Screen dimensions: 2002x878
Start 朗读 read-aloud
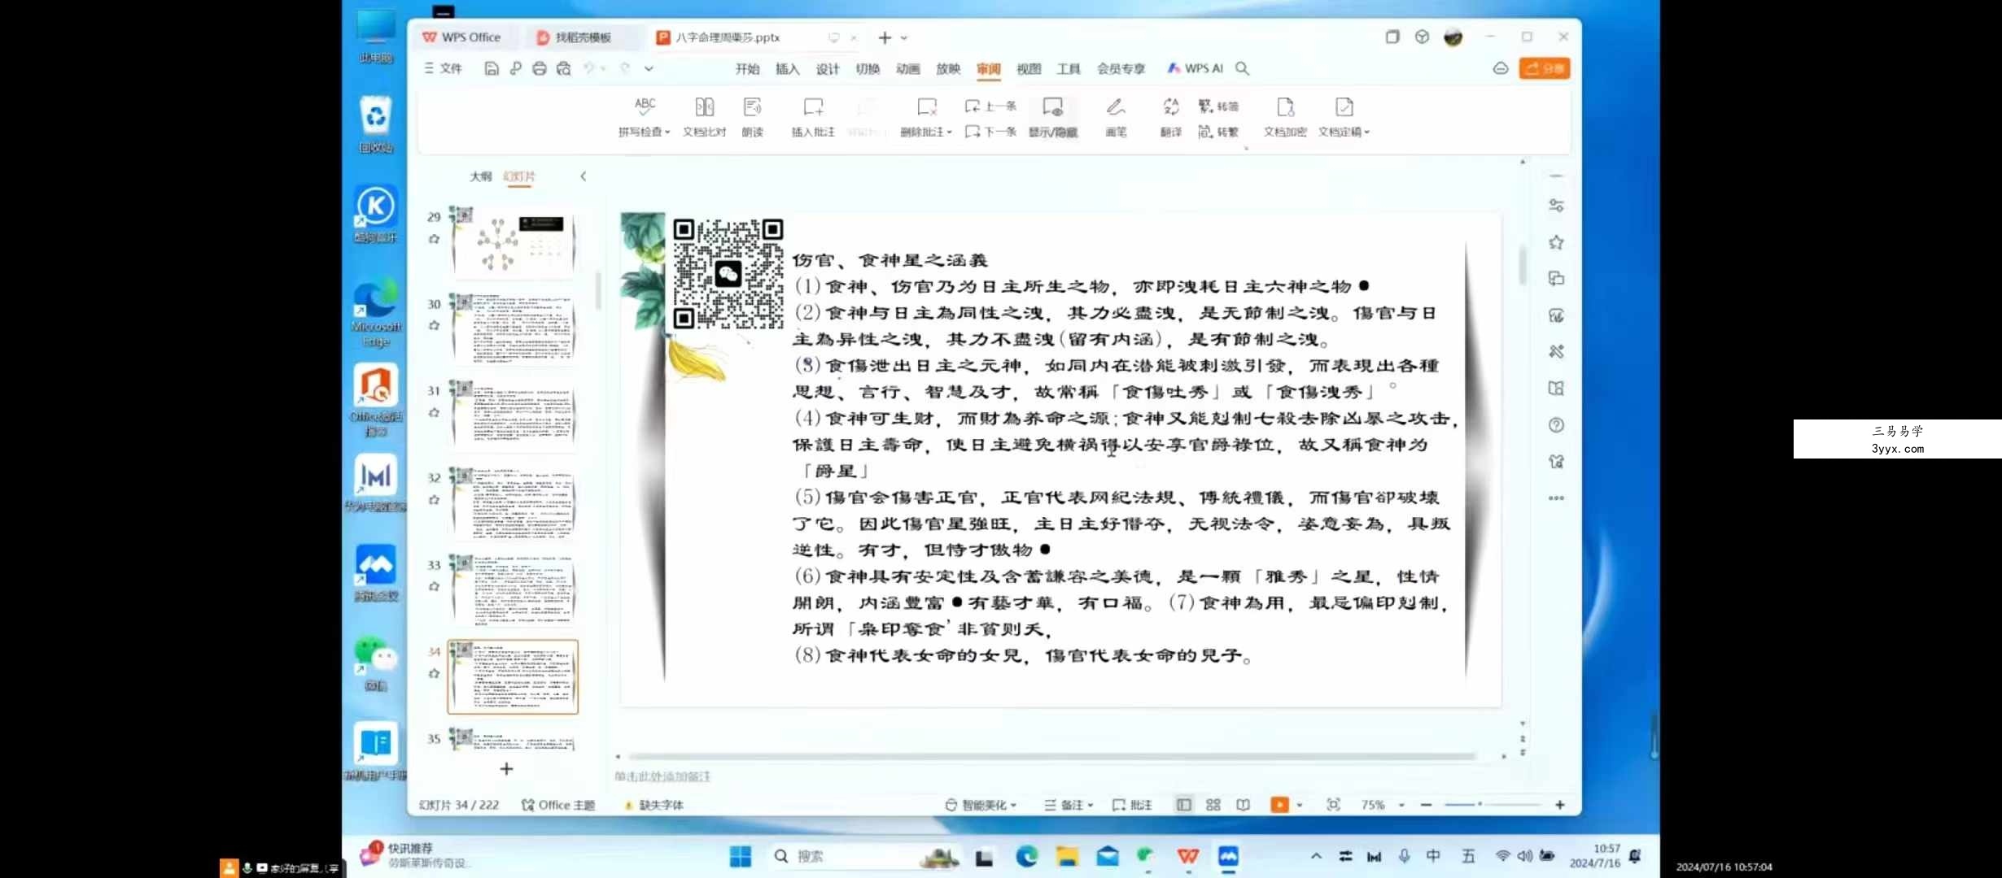(753, 116)
